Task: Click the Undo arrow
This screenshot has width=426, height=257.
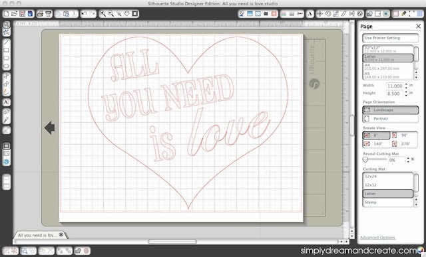Action: [85, 13]
